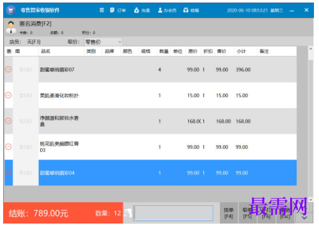This screenshot has height=226, width=319.
Task: Click quantity 1 of 美肌柔滑化妆粉扑 row
Action: click(159, 95)
